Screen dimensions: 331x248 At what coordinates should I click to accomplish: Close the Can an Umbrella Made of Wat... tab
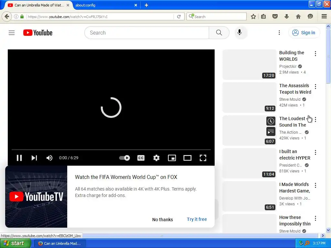pyautogui.click(x=68, y=5)
